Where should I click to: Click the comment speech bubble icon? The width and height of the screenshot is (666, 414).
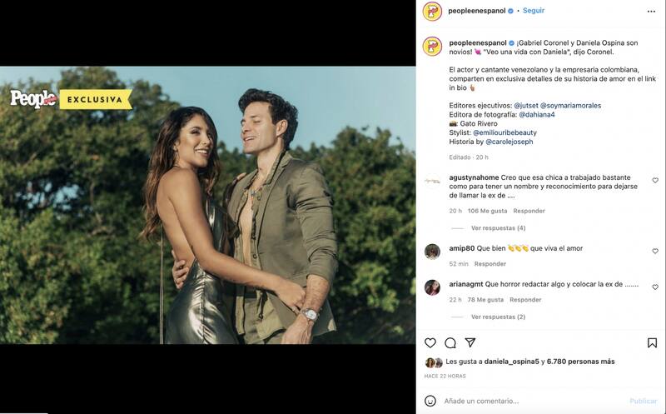[x=450, y=342]
